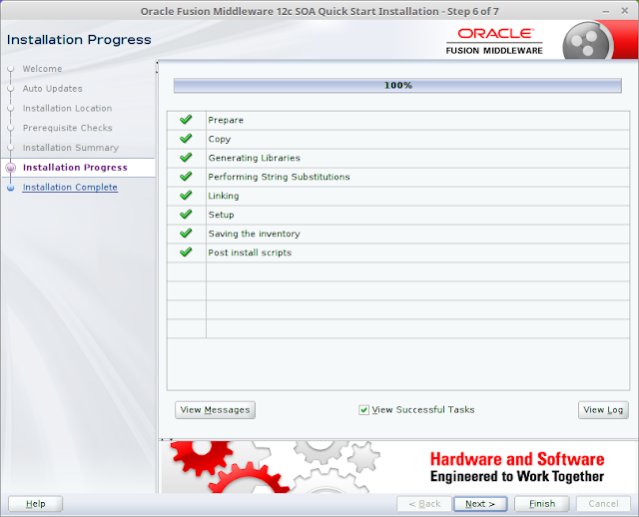Click the green checkmark beside Copy

tap(186, 139)
